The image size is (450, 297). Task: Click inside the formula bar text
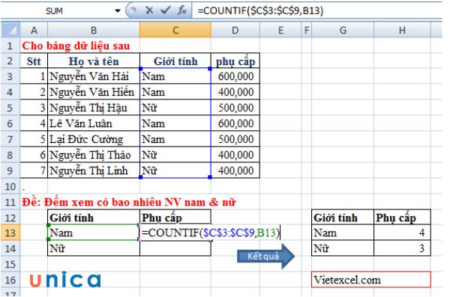[260, 11]
